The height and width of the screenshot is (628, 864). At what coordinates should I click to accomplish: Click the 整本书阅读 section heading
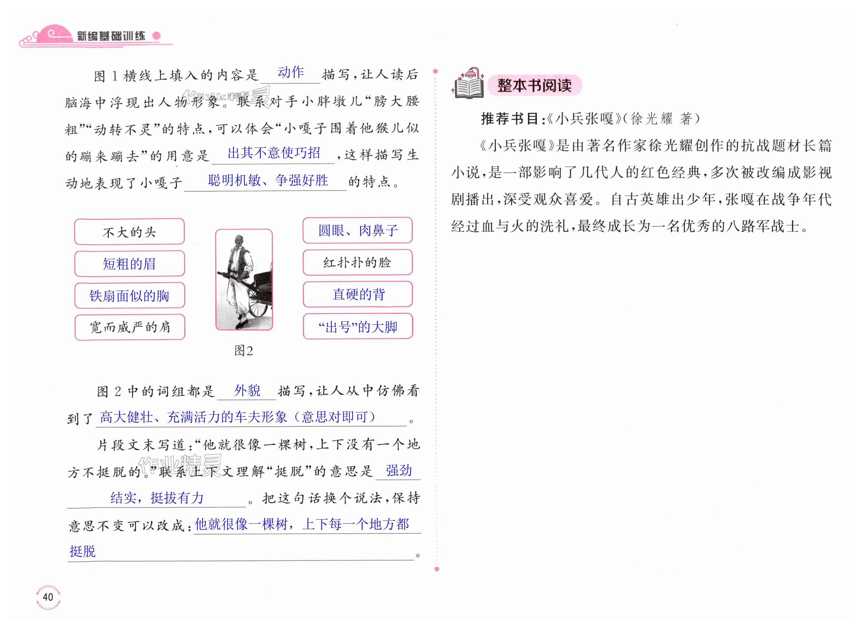tap(534, 85)
